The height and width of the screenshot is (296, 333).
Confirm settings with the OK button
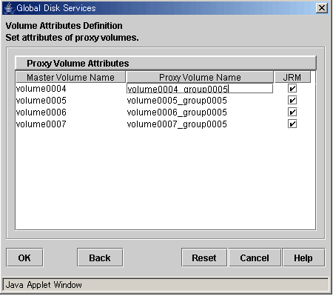pos(24,258)
